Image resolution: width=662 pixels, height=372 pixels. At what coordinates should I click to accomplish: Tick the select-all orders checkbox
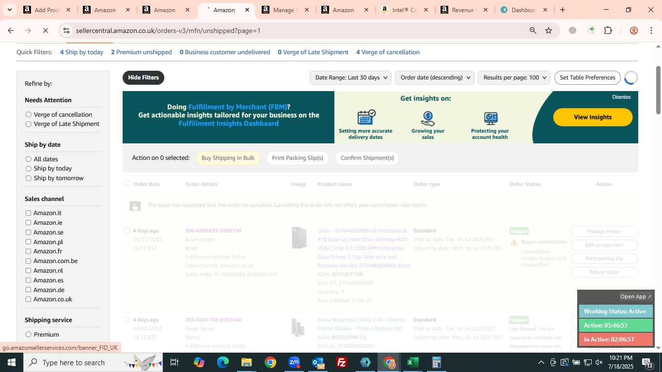point(127,183)
